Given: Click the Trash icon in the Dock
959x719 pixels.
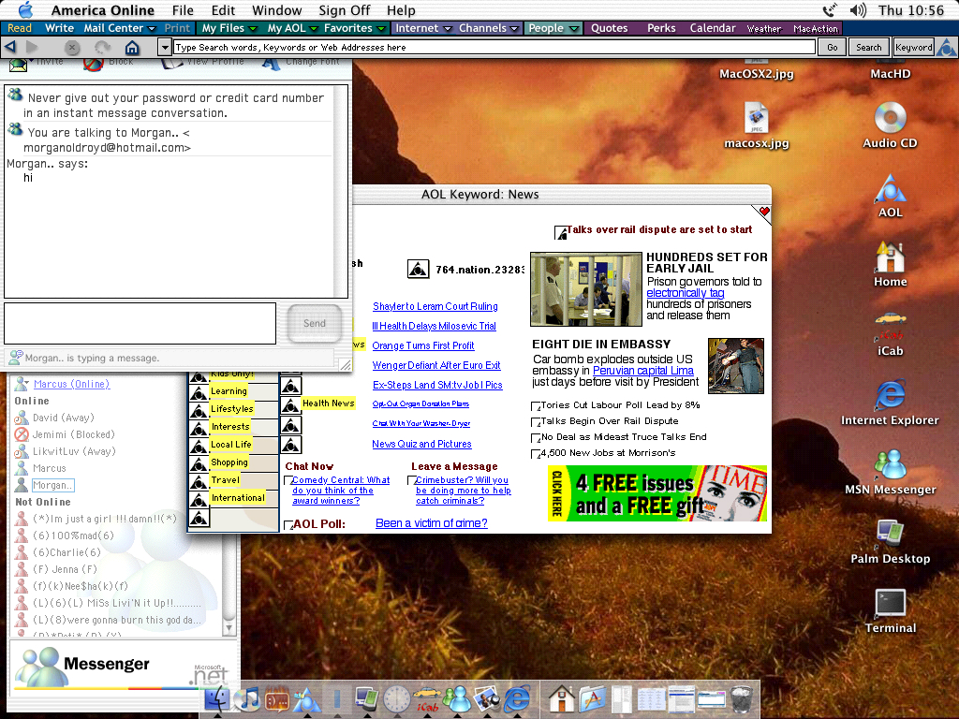Looking at the screenshot, I should (x=742, y=698).
